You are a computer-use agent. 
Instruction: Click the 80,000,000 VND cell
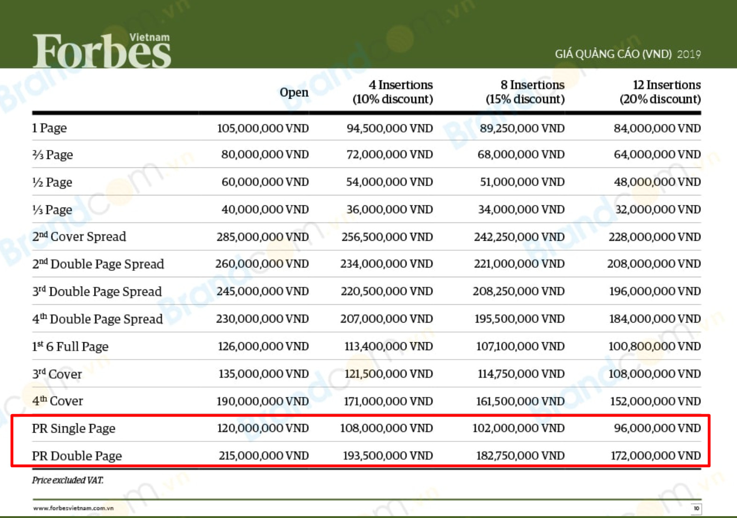point(265,154)
